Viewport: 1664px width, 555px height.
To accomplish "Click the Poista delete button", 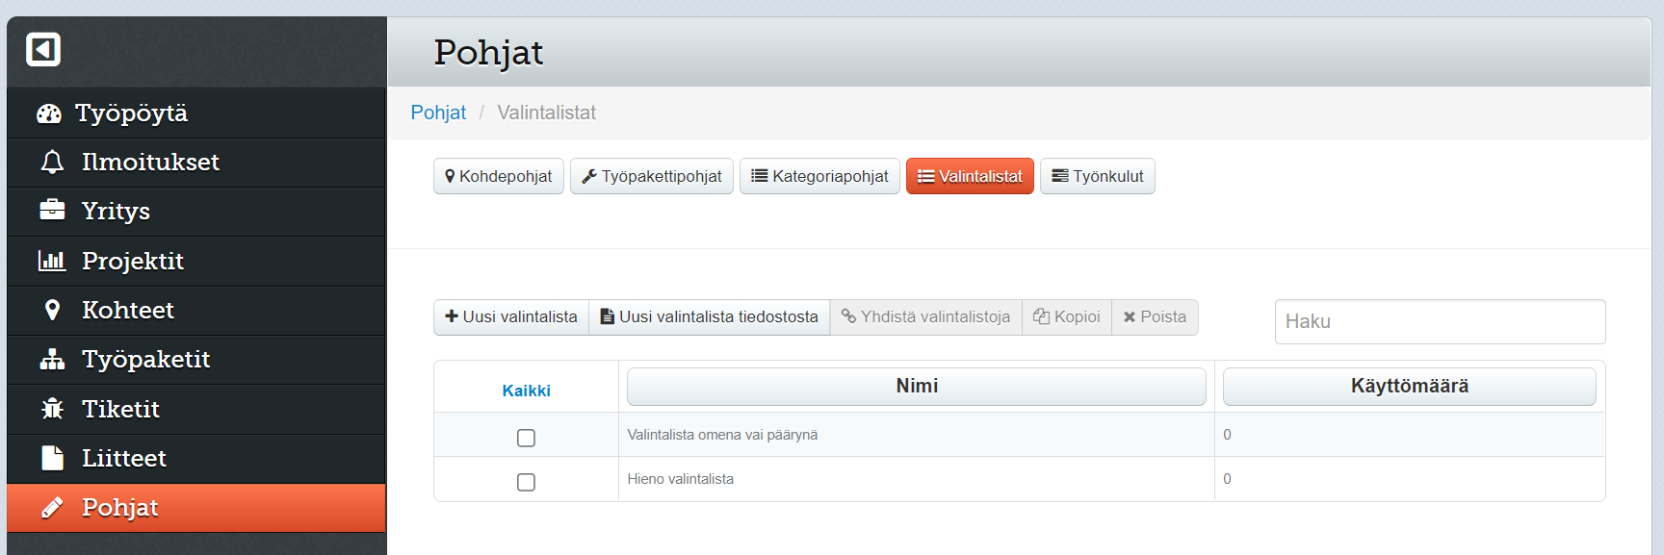I will point(1155,317).
